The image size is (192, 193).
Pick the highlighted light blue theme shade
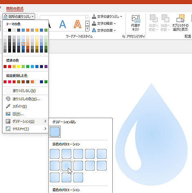pos(23,44)
